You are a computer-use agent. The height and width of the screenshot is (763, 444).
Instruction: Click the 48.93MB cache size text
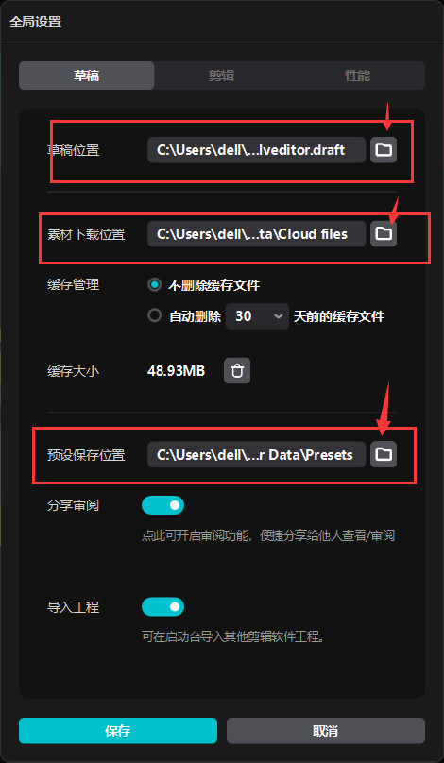pyautogui.click(x=177, y=371)
